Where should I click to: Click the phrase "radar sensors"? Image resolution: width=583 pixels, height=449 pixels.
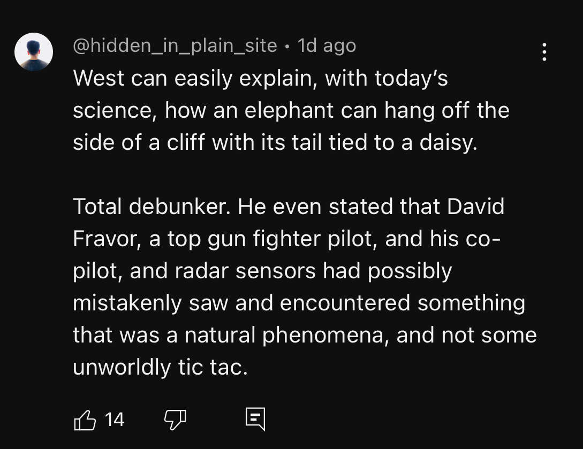coord(245,271)
